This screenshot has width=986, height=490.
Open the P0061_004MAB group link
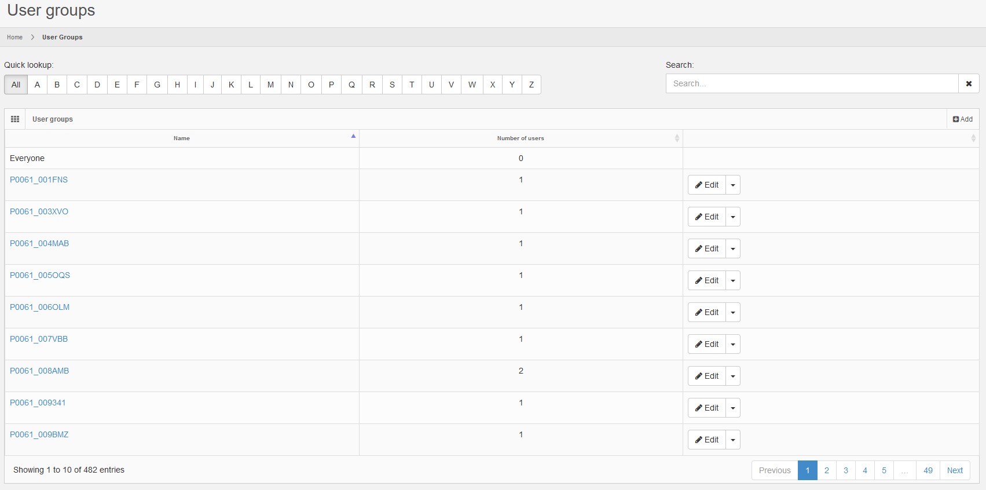pyautogui.click(x=39, y=243)
